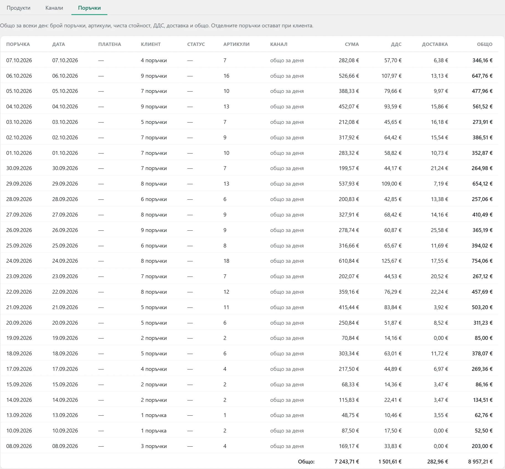Click delivery 11,72 € in 18.09.2026 row

pyautogui.click(x=439, y=353)
